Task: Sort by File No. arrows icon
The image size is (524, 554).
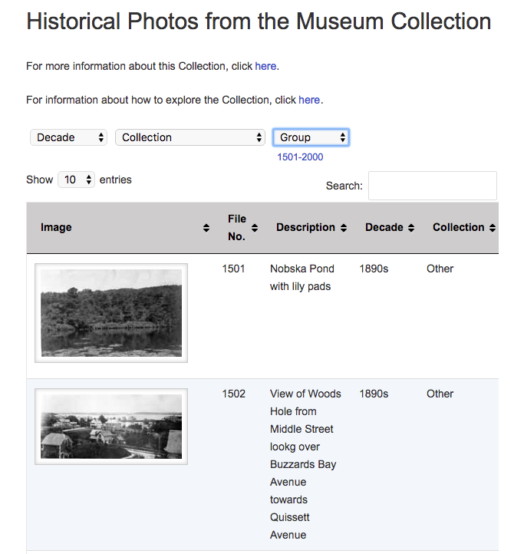Action: pos(255,228)
